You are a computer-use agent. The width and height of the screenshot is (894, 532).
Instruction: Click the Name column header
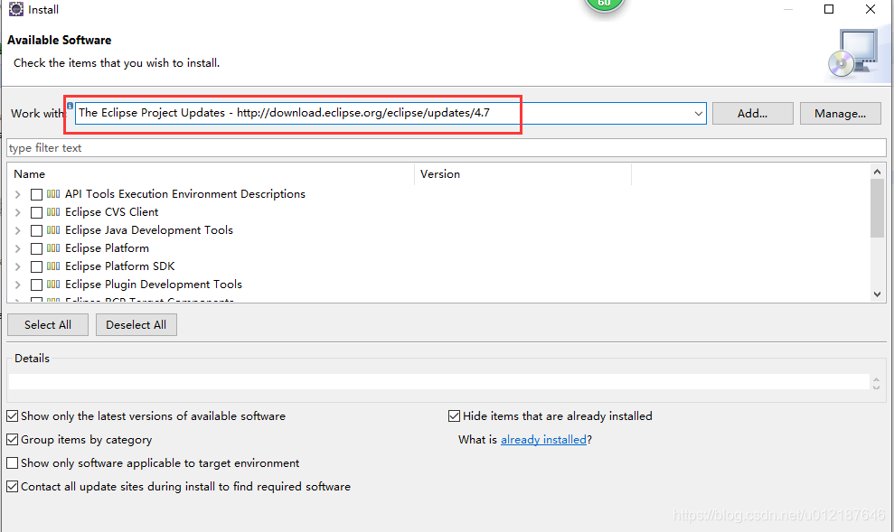click(211, 174)
